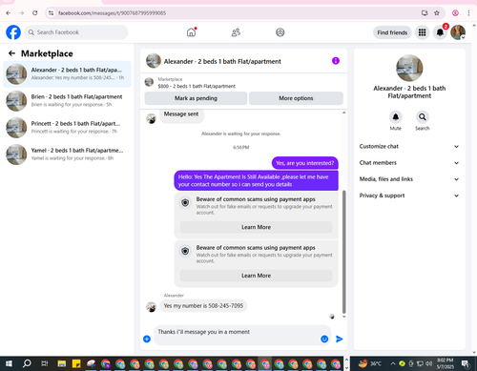Open File Explorer from taskbar
477x371 pixels.
pos(62,363)
